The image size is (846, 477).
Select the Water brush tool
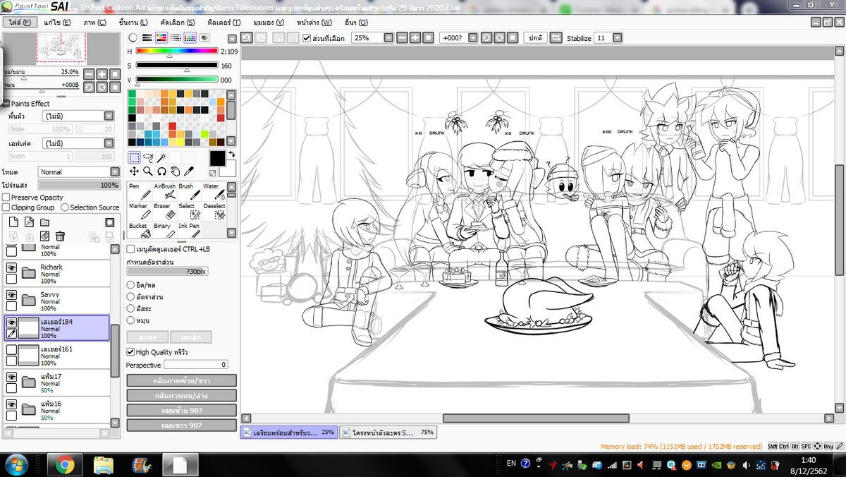pyautogui.click(x=214, y=191)
